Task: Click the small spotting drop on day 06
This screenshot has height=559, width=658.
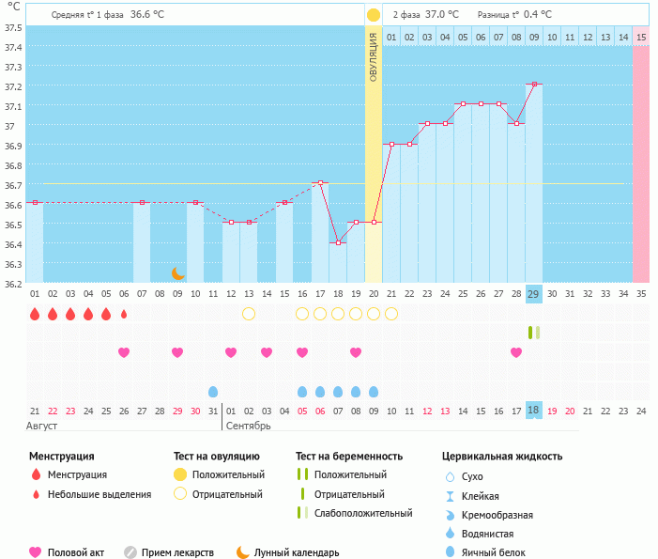Action: pyautogui.click(x=124, y=314)
